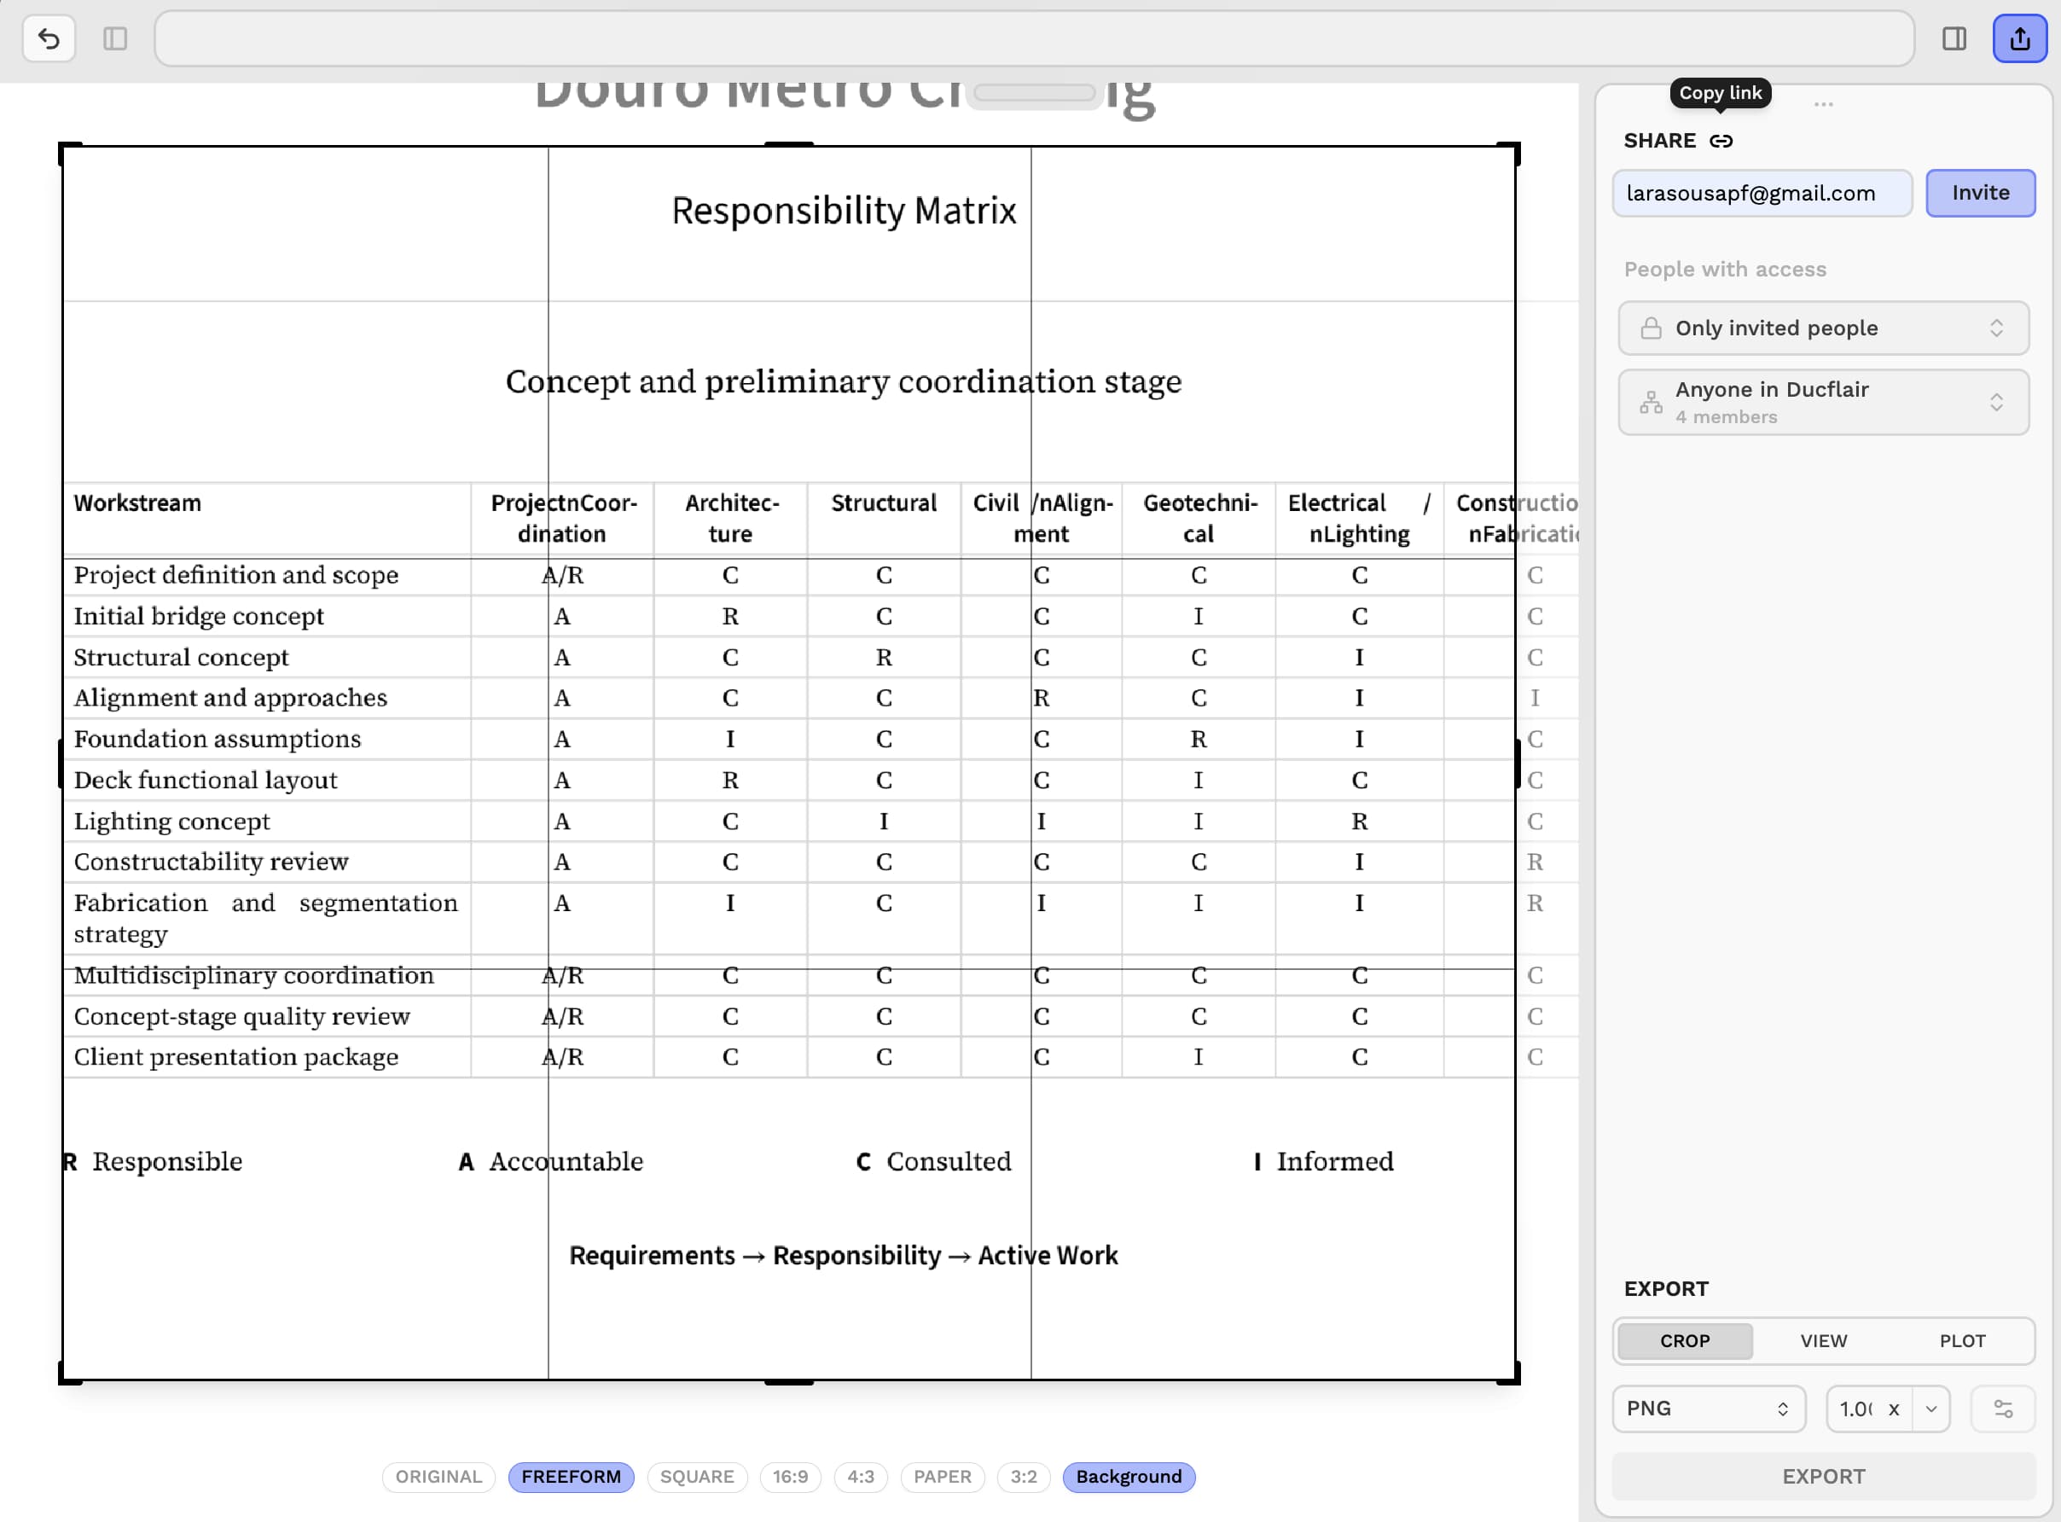
Task: Click 'Constructability review' row label
Action: pos(211,863)
